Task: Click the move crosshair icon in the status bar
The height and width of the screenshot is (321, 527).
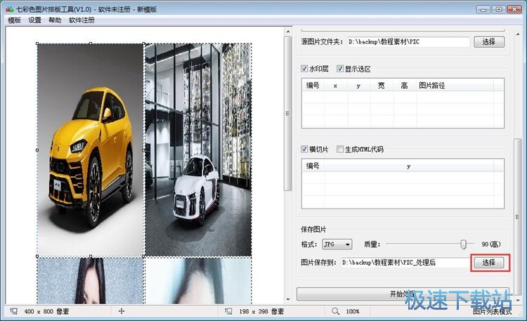Action: pyautogui.click(x=122, y=311)
